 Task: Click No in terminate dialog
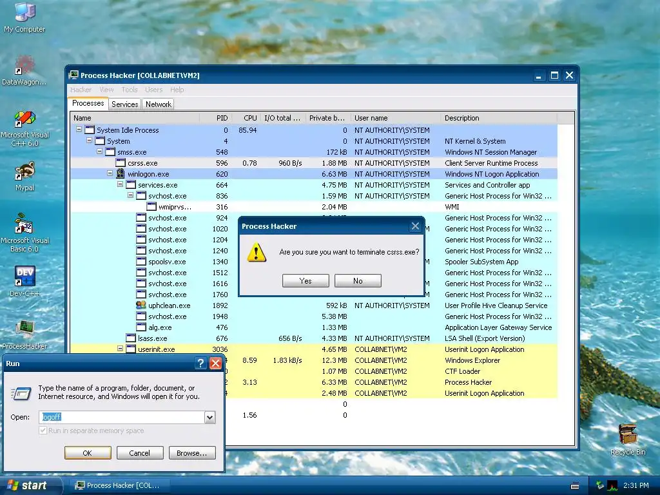pos(358,281)
